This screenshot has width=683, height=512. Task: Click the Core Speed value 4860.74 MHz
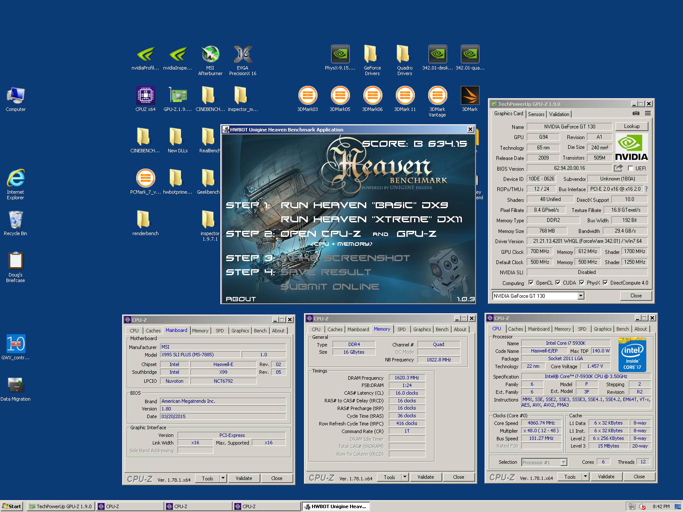pos(541,423)
